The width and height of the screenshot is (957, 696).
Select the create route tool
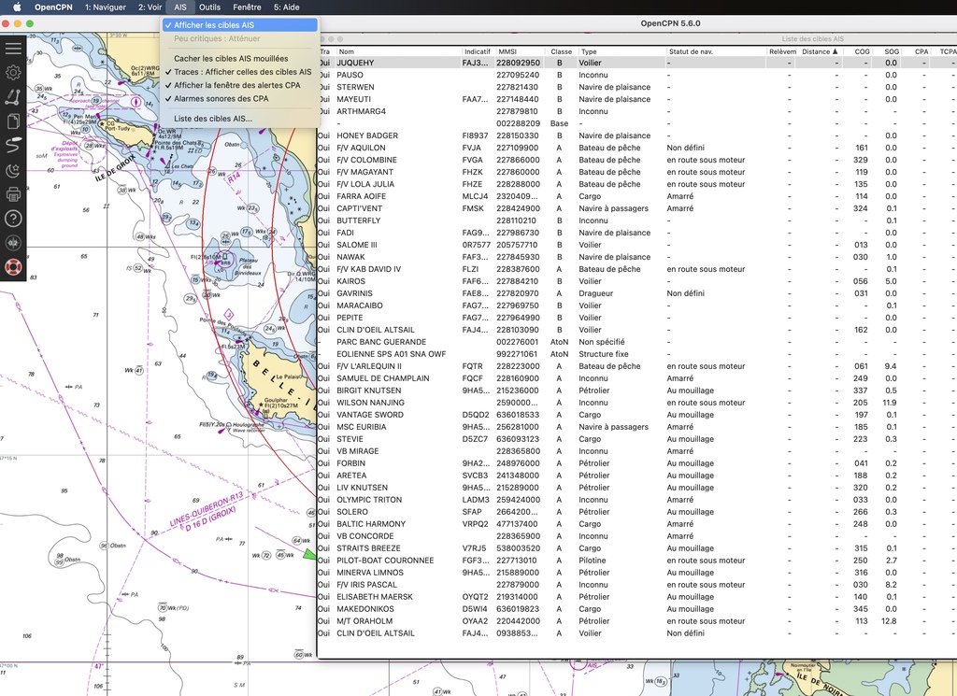[x=13, y=97]
